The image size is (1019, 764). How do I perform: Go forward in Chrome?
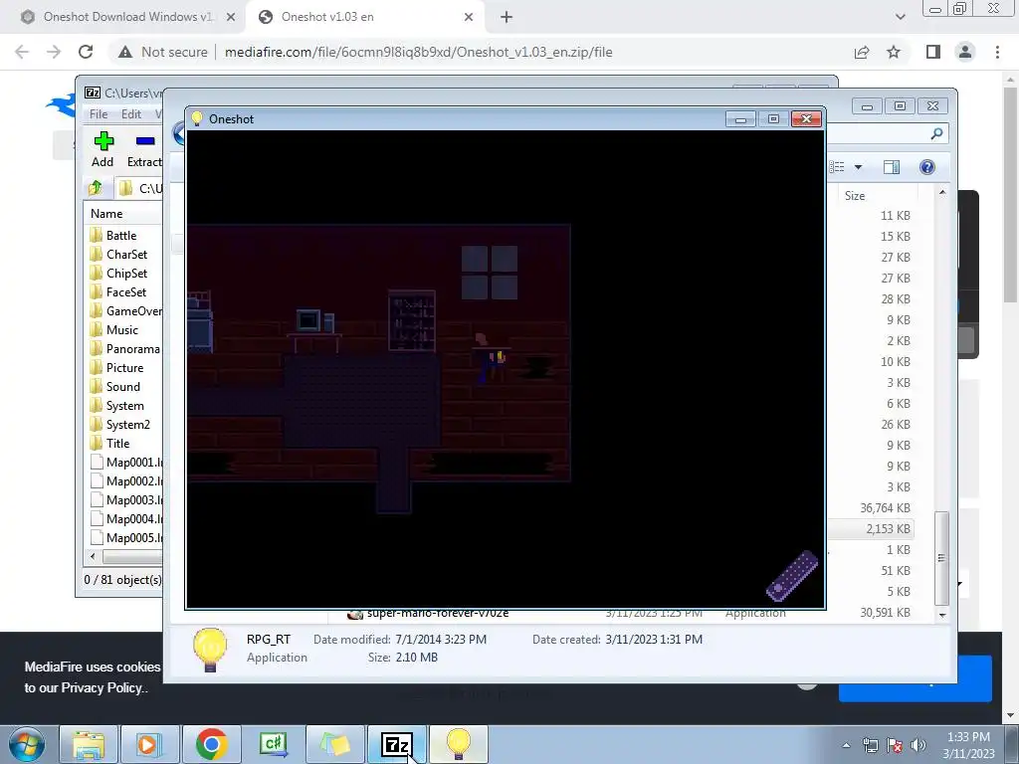(54, 52)
